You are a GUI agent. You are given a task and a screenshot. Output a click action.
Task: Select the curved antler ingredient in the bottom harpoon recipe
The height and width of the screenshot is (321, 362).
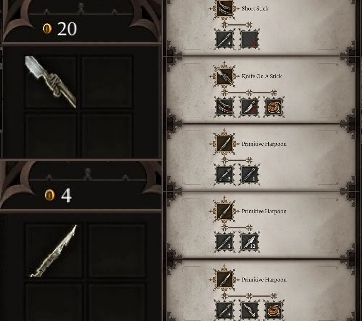click(249, 310)
